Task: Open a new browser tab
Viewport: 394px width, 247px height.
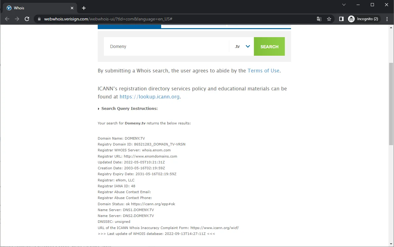Action: coord(84,8)
